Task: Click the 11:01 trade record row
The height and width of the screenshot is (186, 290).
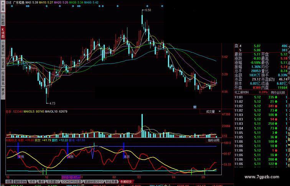Action: [x=261, y=97]
